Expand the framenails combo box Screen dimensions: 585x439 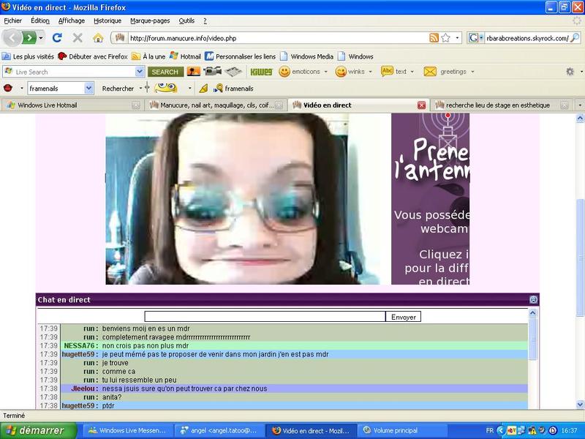(88, 88)
